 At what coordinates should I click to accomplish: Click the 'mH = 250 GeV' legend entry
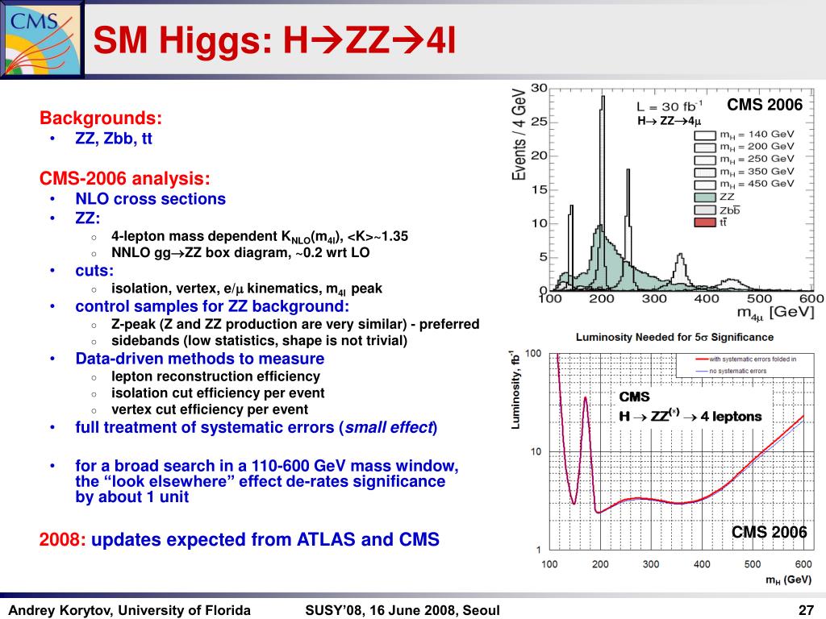tap(744, 159)
